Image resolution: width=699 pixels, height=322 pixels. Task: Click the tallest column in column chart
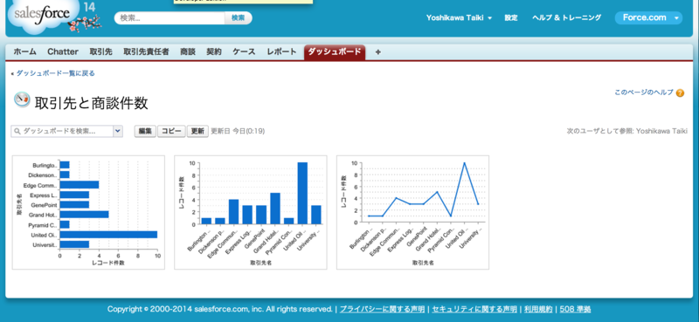[x=302, y=194]
